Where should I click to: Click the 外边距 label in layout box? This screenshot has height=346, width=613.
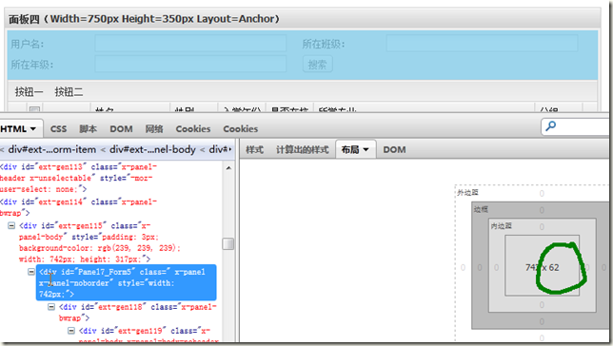[x=468, y=193]
